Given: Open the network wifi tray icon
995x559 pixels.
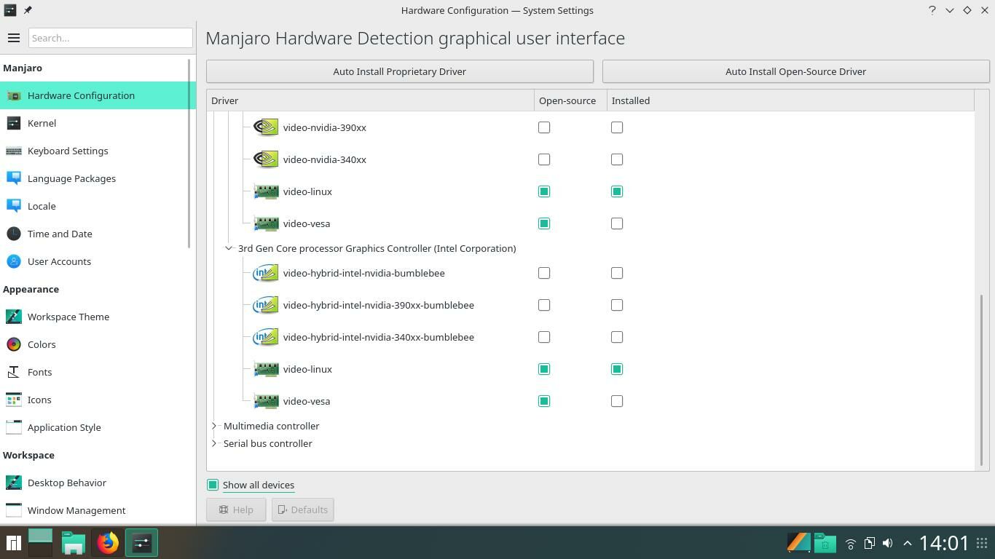Looking at the screenshot, I should [x=850, y=543].
